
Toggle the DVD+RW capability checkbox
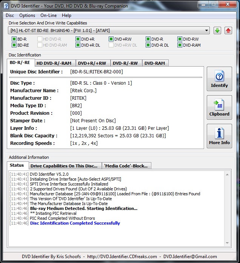point(111,39)
